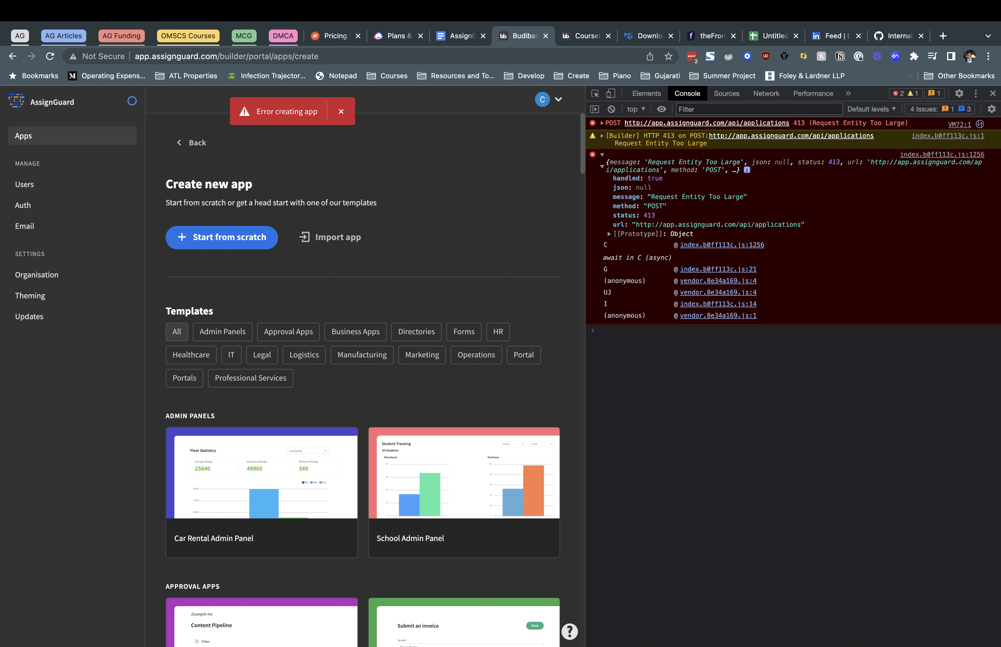Click the Import app button
This screenshot has width=1001, height=647.
click(x=330, y=237)
